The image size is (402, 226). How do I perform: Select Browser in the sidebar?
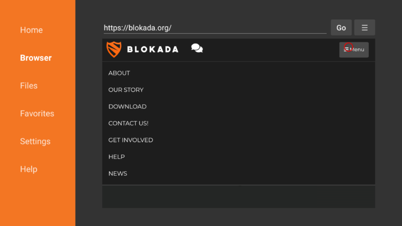[36, 58]
